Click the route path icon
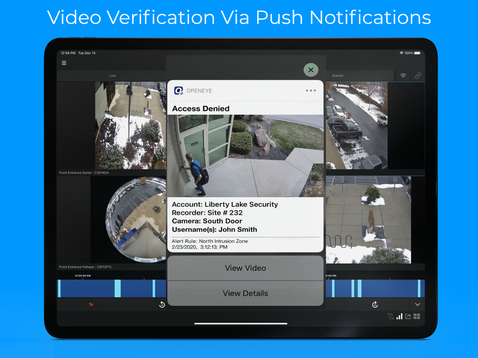 (391, 316)
